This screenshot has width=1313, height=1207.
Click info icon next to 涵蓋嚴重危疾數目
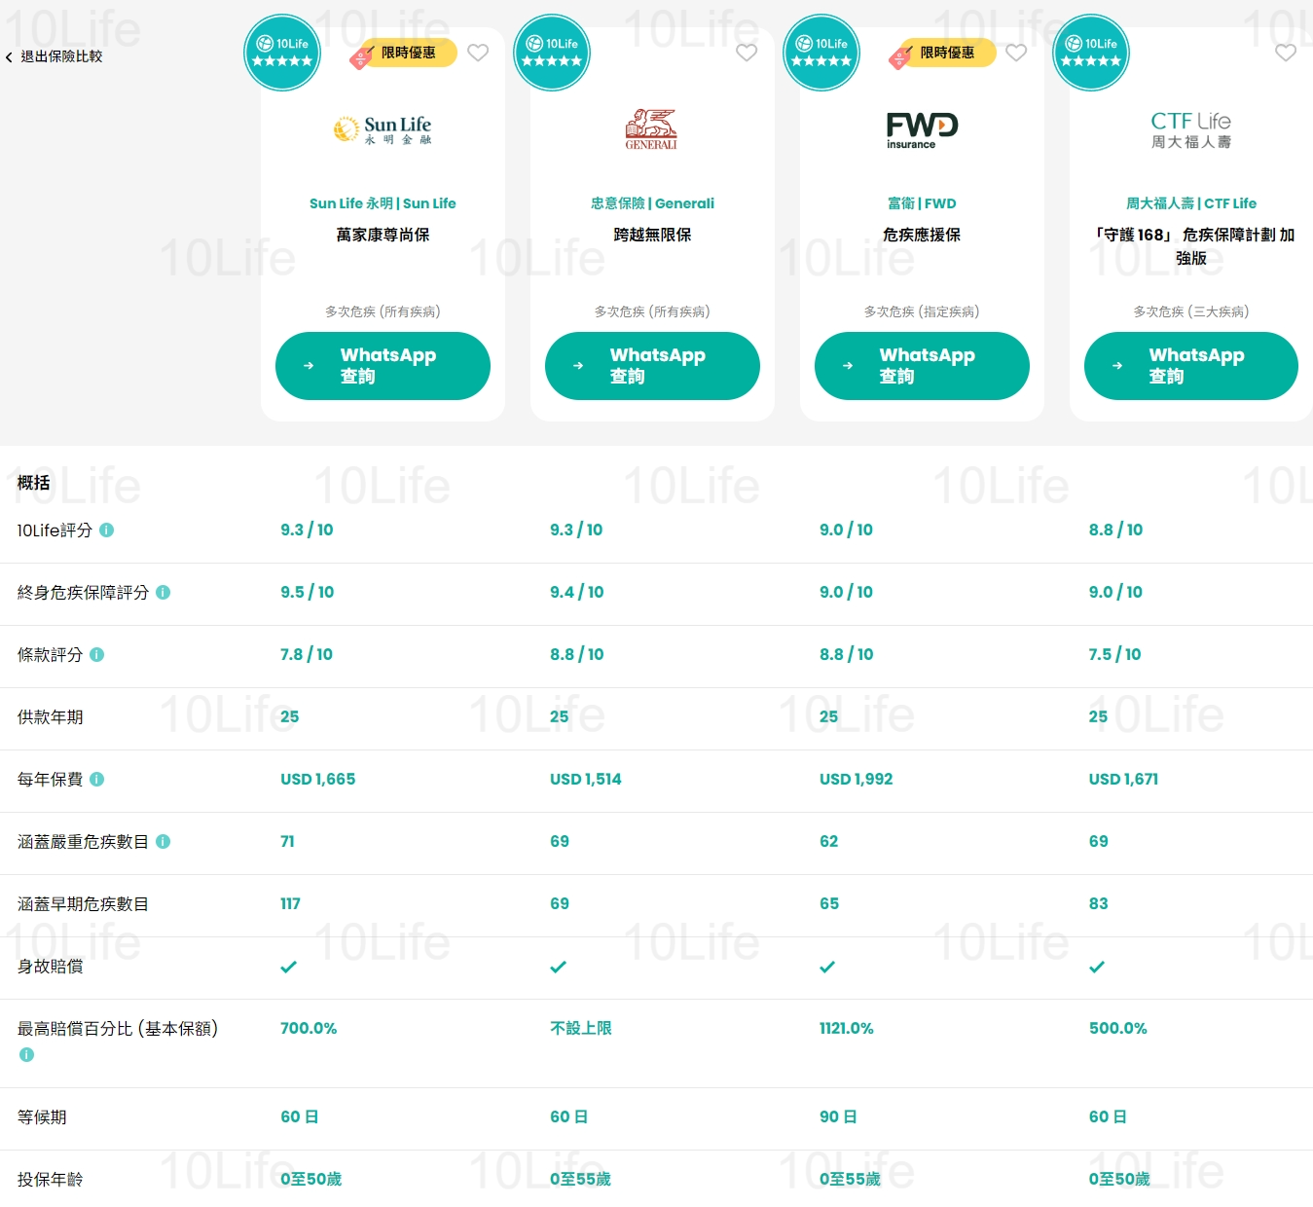164,842
